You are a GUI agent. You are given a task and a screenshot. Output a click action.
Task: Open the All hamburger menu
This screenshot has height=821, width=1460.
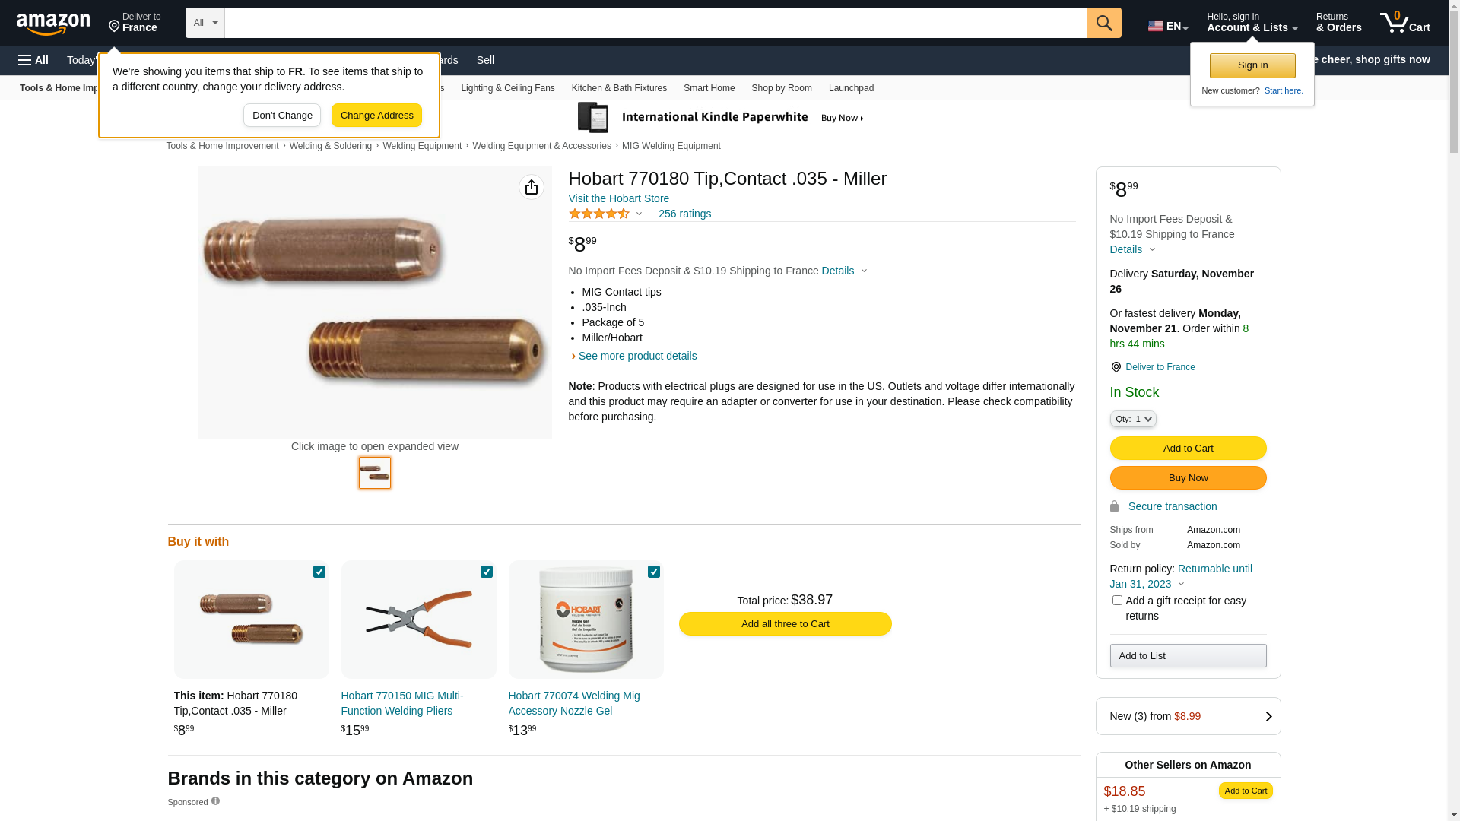coord(33,60)
